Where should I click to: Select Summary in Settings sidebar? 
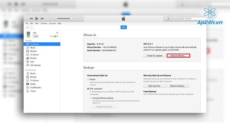[x=42, y=44]
